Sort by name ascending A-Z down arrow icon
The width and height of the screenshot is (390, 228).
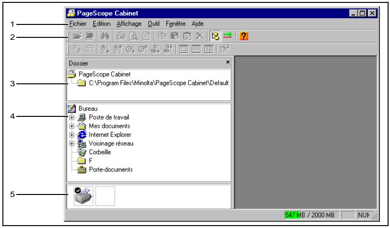pos(105,49)
